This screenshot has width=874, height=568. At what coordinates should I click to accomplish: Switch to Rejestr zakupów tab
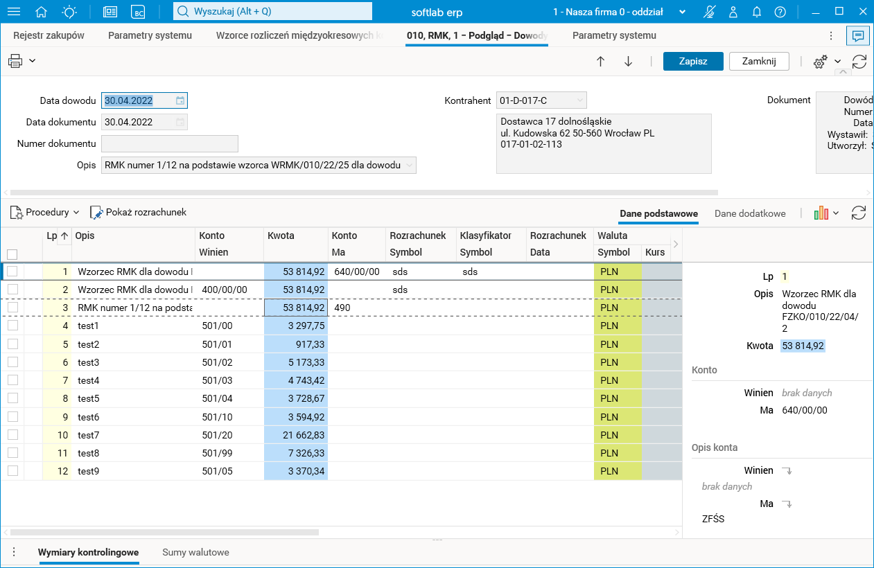click(49, 35)
